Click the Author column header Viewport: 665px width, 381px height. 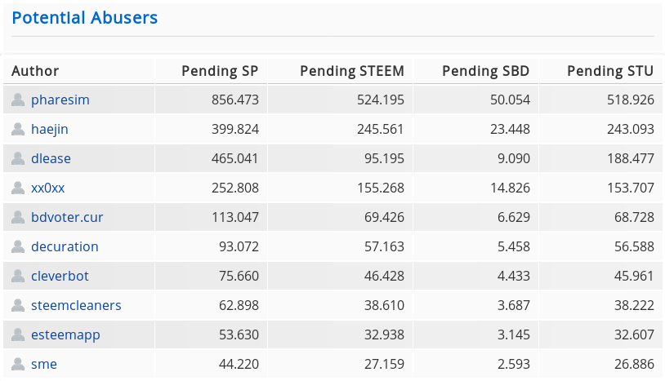click(x=35, y=71)
